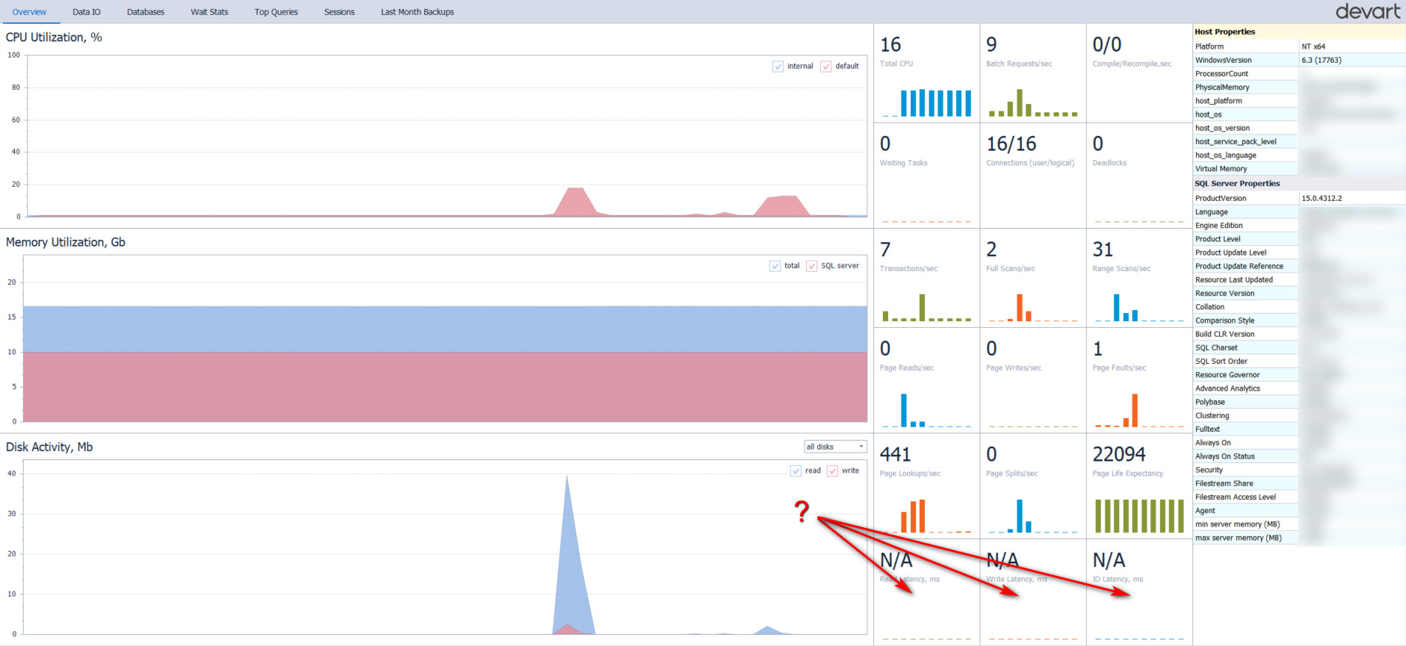Select the Virtual Memory property row
Viewport: 1406px width, 646px height.
[x=1299, y=169]
